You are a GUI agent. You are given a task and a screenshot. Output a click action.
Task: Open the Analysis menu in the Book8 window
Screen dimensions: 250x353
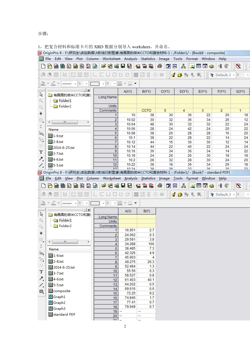click(131, 59)
